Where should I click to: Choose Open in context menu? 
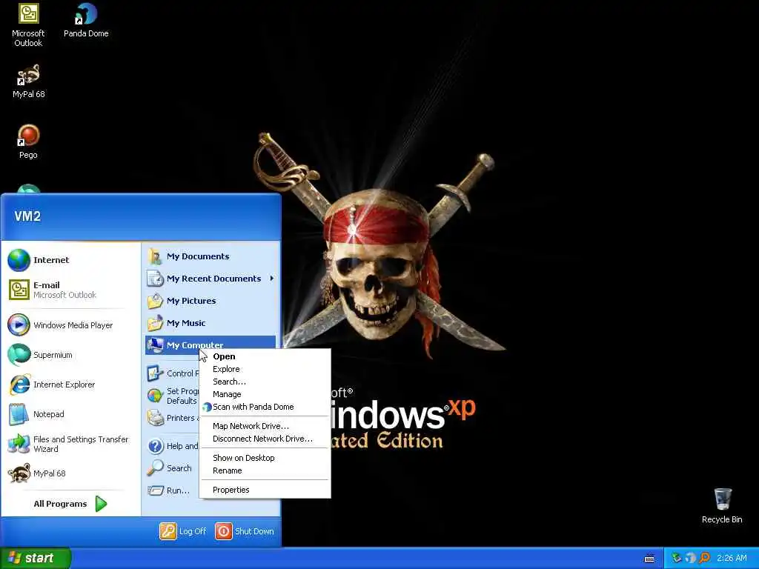pos(265,356)
